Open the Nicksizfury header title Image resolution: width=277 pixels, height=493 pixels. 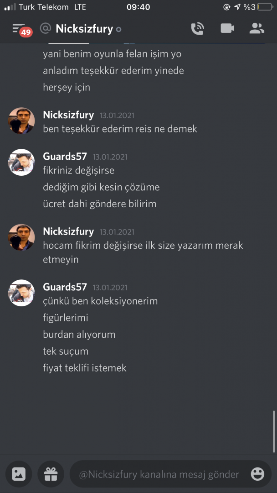[x=84, y=29]
